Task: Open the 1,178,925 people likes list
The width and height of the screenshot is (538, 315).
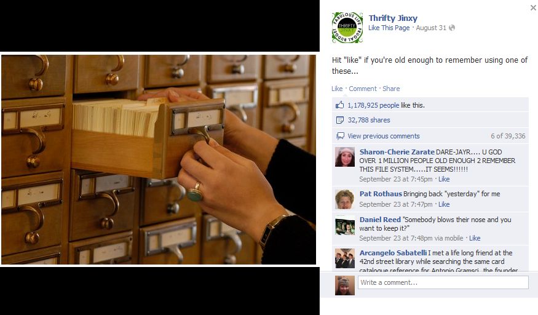Action: (373, 105)
